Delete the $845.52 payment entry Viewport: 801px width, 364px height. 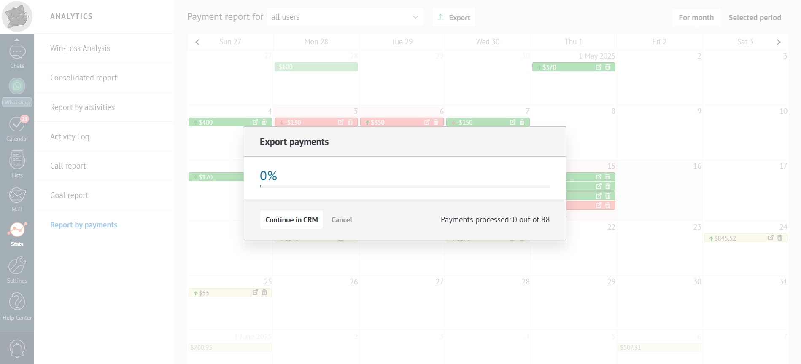pos(779,238)
